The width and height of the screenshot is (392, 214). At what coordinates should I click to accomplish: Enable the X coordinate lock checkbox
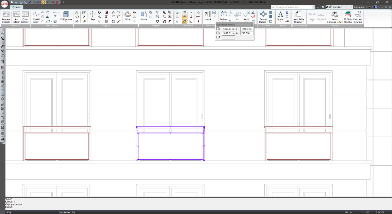218,29
